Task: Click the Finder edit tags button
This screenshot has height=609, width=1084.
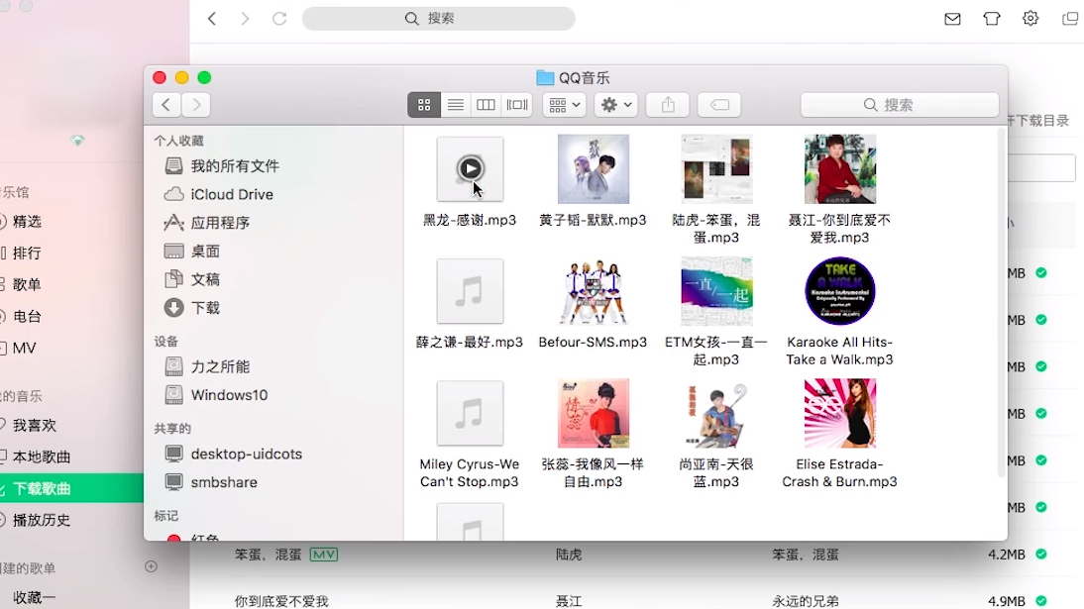Action: tap(719, 105)
